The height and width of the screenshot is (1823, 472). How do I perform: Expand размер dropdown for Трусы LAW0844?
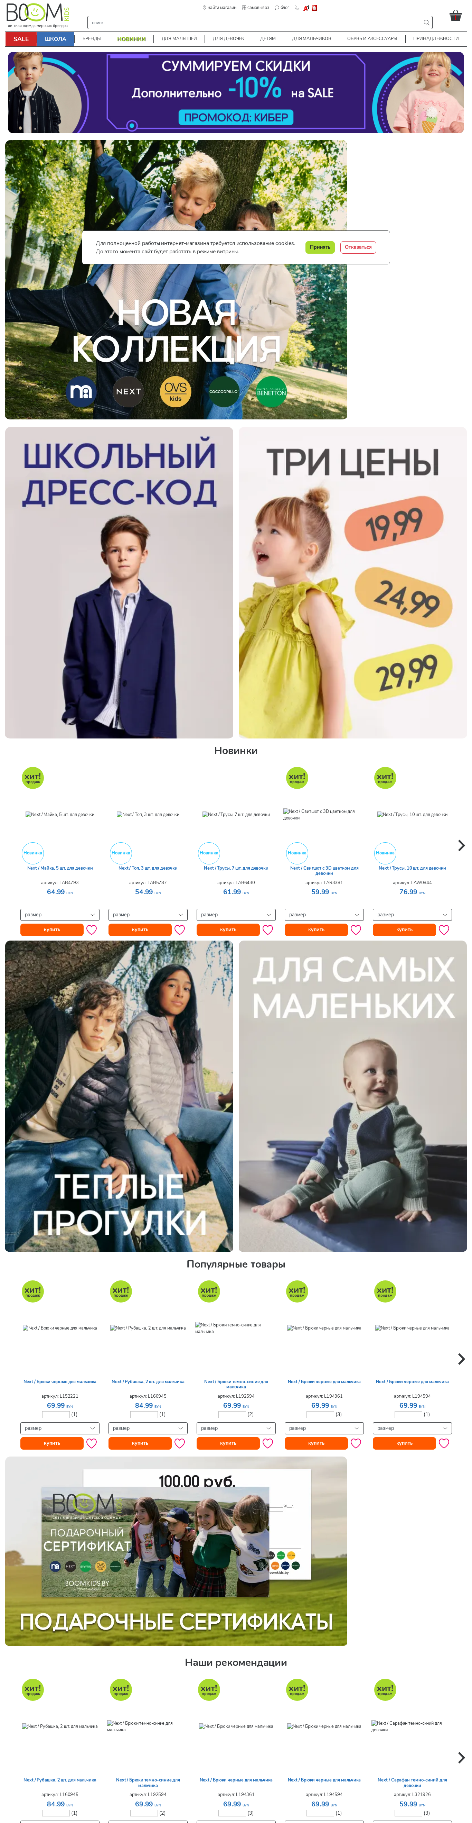tap(412, 914)
